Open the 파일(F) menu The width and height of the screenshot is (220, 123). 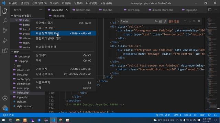13,3
